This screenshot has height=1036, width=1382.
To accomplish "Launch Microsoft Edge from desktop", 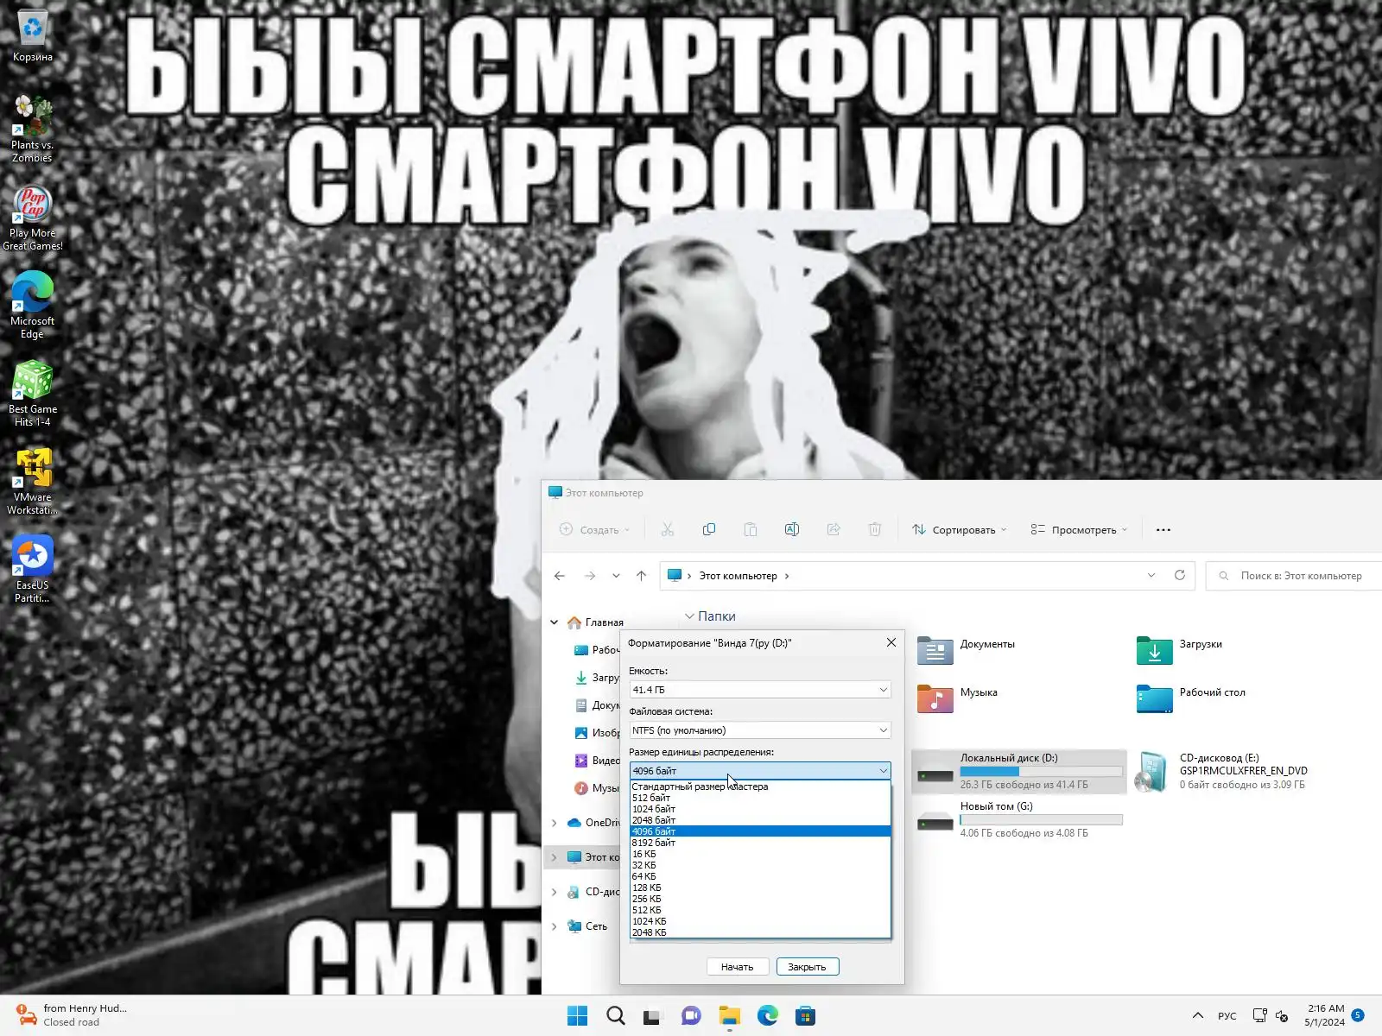I will pos(32,306).
